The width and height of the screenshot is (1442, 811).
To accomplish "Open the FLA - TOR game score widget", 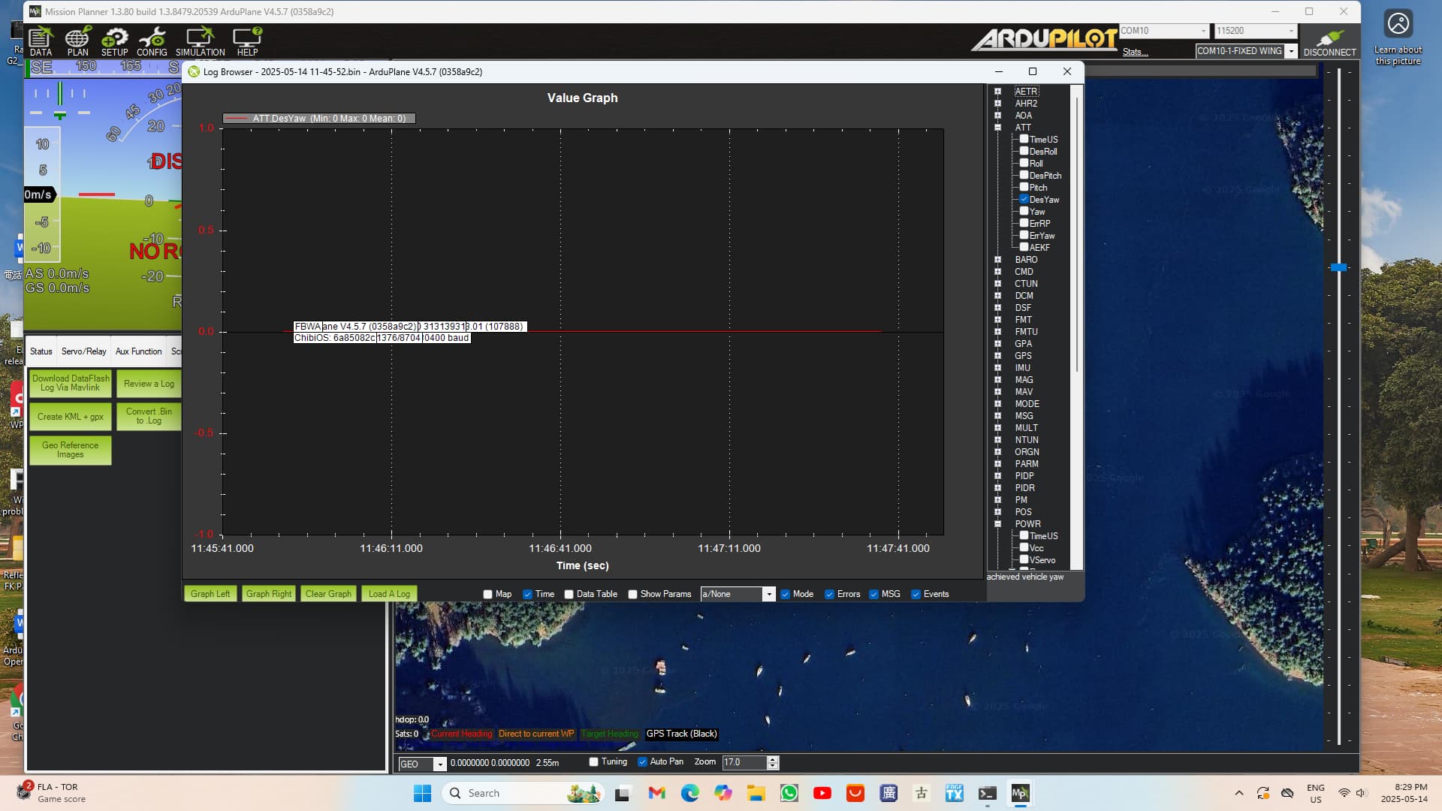I will click(x=51, y=793).
